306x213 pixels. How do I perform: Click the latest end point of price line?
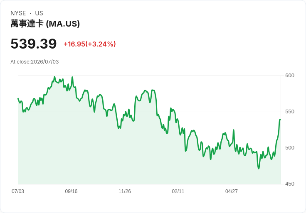click(x=280, y=120)
